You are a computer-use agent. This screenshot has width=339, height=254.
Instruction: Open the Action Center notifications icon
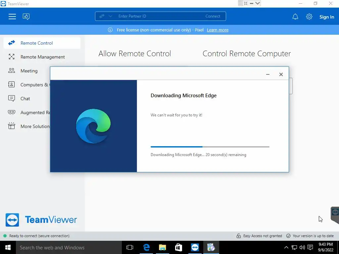point(310,247)
